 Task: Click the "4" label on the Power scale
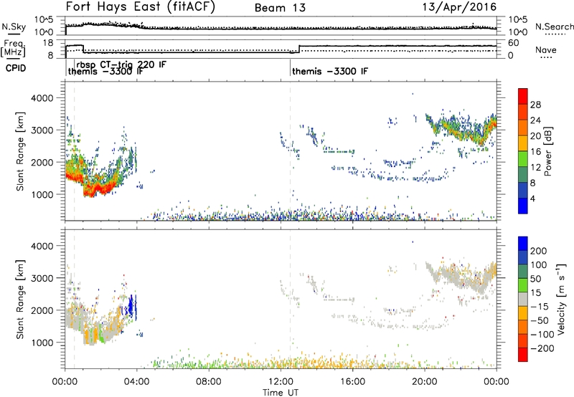532,198
